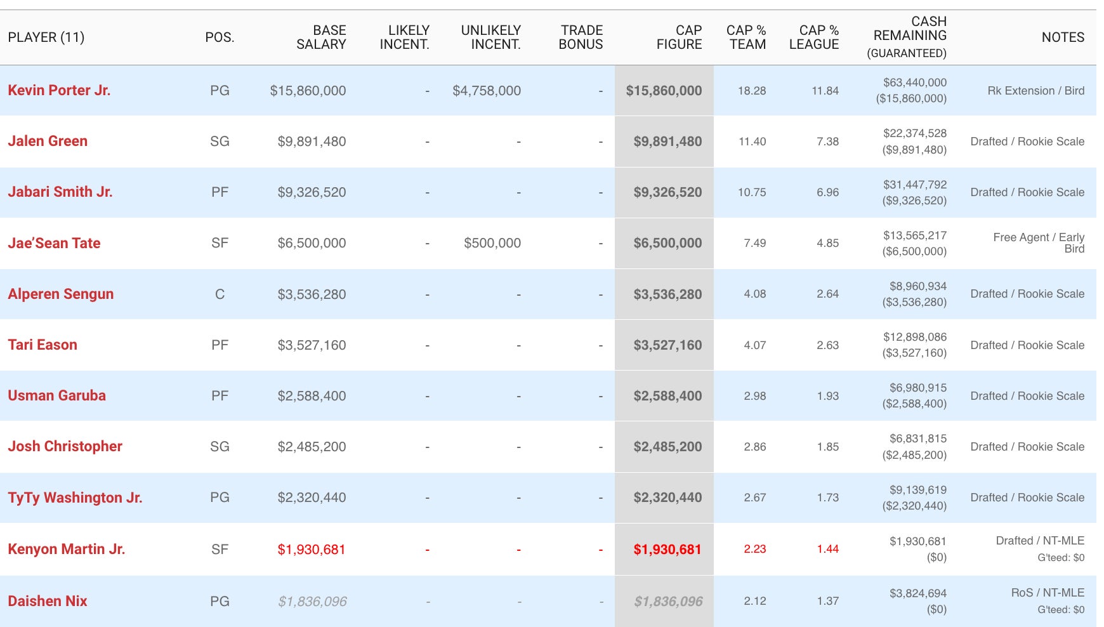Open Usman Garuba player page
The height and width of the screenshot is (627, 1104).
(x=56, y=395)
